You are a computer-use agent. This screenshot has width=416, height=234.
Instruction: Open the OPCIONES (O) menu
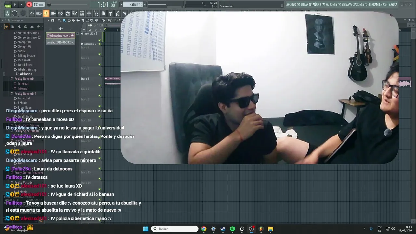(x=361, y=5)
